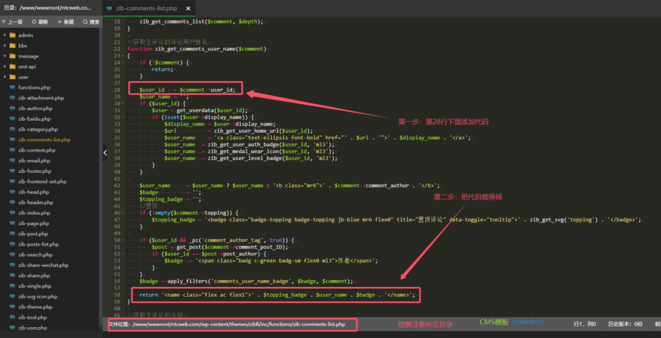The image size is (661, 338).
Task: Click PHP icon of zib-category.php
Action: 12,130
